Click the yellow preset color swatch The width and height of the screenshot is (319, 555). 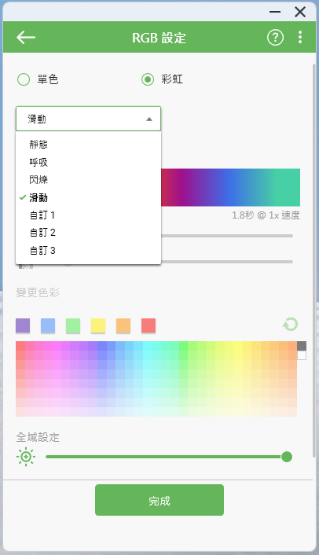(x=98, y=325)
